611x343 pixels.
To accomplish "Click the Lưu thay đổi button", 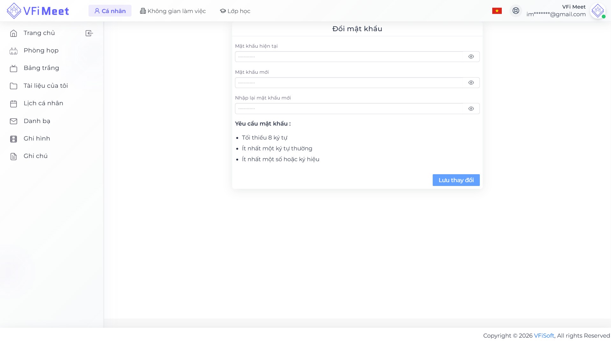I will click(456, 180).
